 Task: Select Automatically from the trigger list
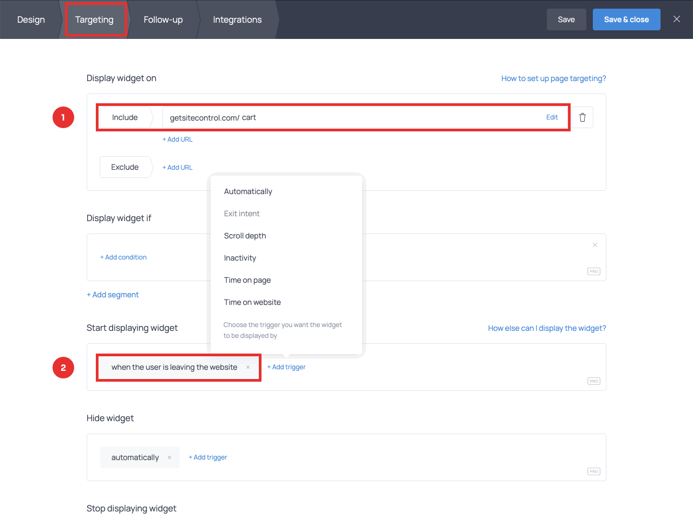(248, 191)
